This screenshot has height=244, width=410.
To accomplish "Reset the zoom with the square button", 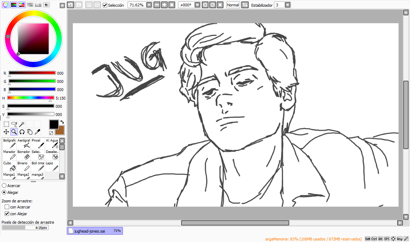I will (x=172, y=5).
